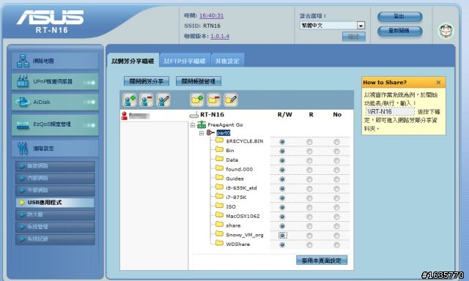This screenshot has width=469, height=281.
Task: Click the time link 16:40:31
Action: tap(212, 15)
